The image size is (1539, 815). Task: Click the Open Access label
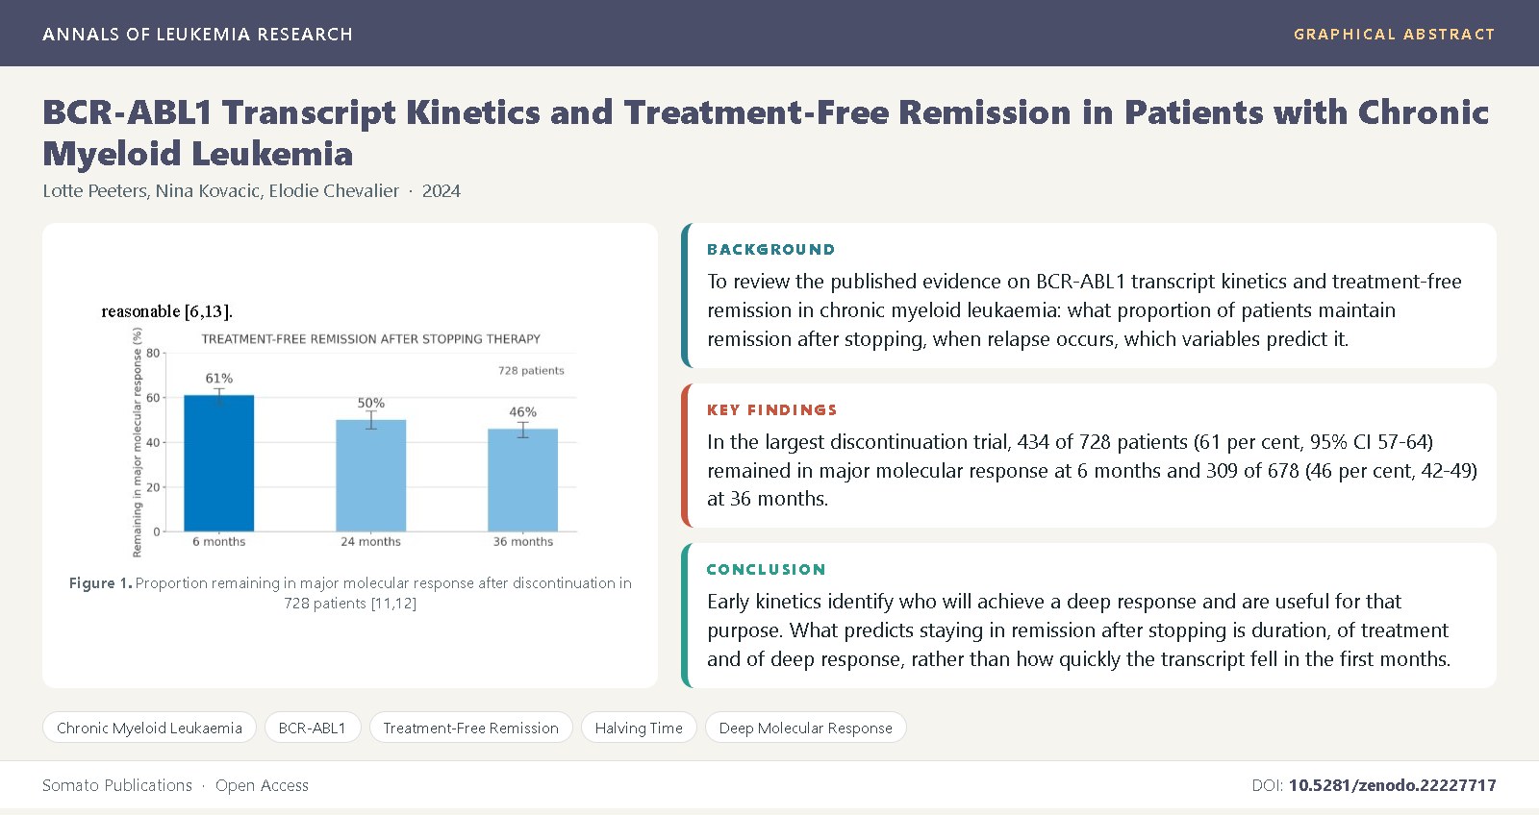(x=262, y=785)
